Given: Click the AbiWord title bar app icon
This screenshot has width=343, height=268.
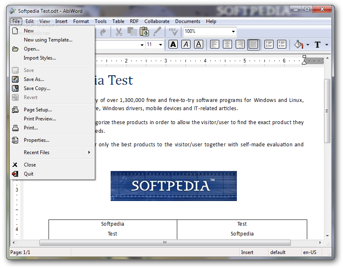Looking at the screenshot, I should pyautogui.click(x=13, y=11).
